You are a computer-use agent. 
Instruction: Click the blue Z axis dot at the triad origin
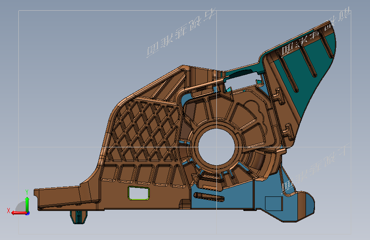28,213
